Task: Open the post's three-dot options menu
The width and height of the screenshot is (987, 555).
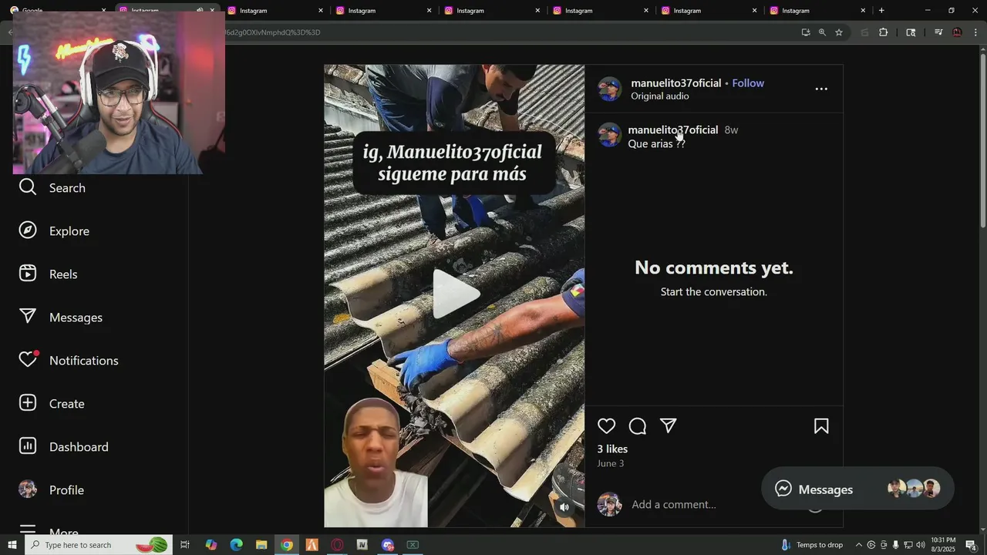Action: point(821,89)
